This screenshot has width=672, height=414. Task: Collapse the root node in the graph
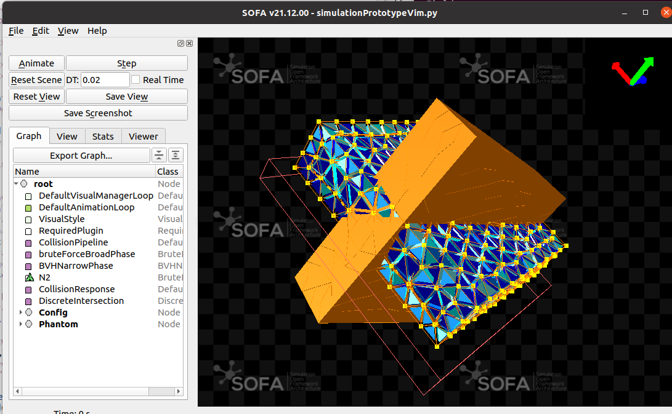15,183
